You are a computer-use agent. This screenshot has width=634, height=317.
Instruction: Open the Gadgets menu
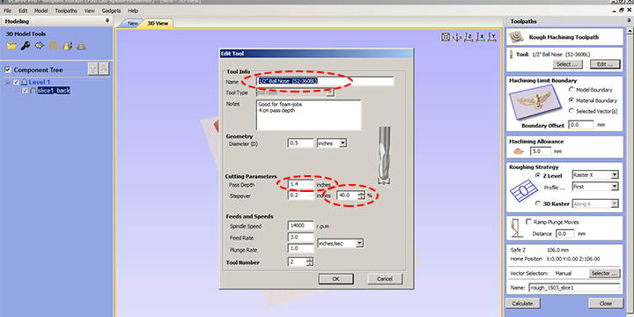tap(111, 11)
